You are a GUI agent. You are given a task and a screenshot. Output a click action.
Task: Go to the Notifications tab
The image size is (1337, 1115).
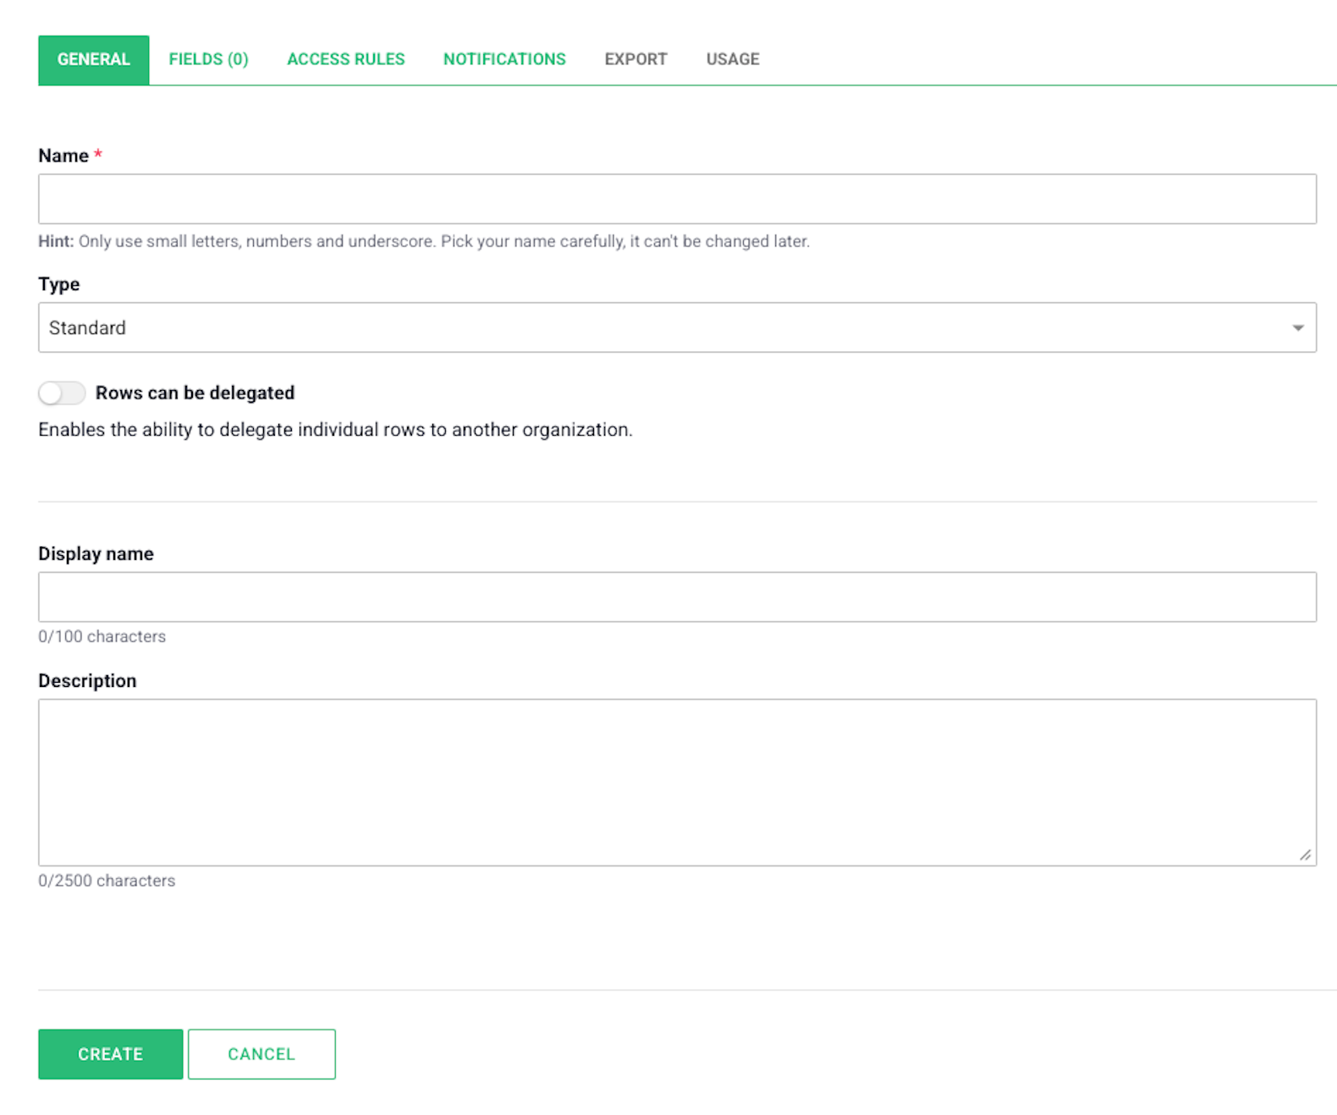(504, 59)
